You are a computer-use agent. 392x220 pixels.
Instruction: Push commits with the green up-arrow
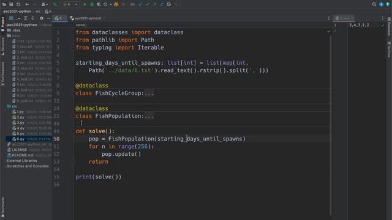coord(155,4)
